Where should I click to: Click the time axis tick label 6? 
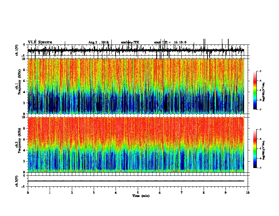pyautogui.click(x=160, y=193)
